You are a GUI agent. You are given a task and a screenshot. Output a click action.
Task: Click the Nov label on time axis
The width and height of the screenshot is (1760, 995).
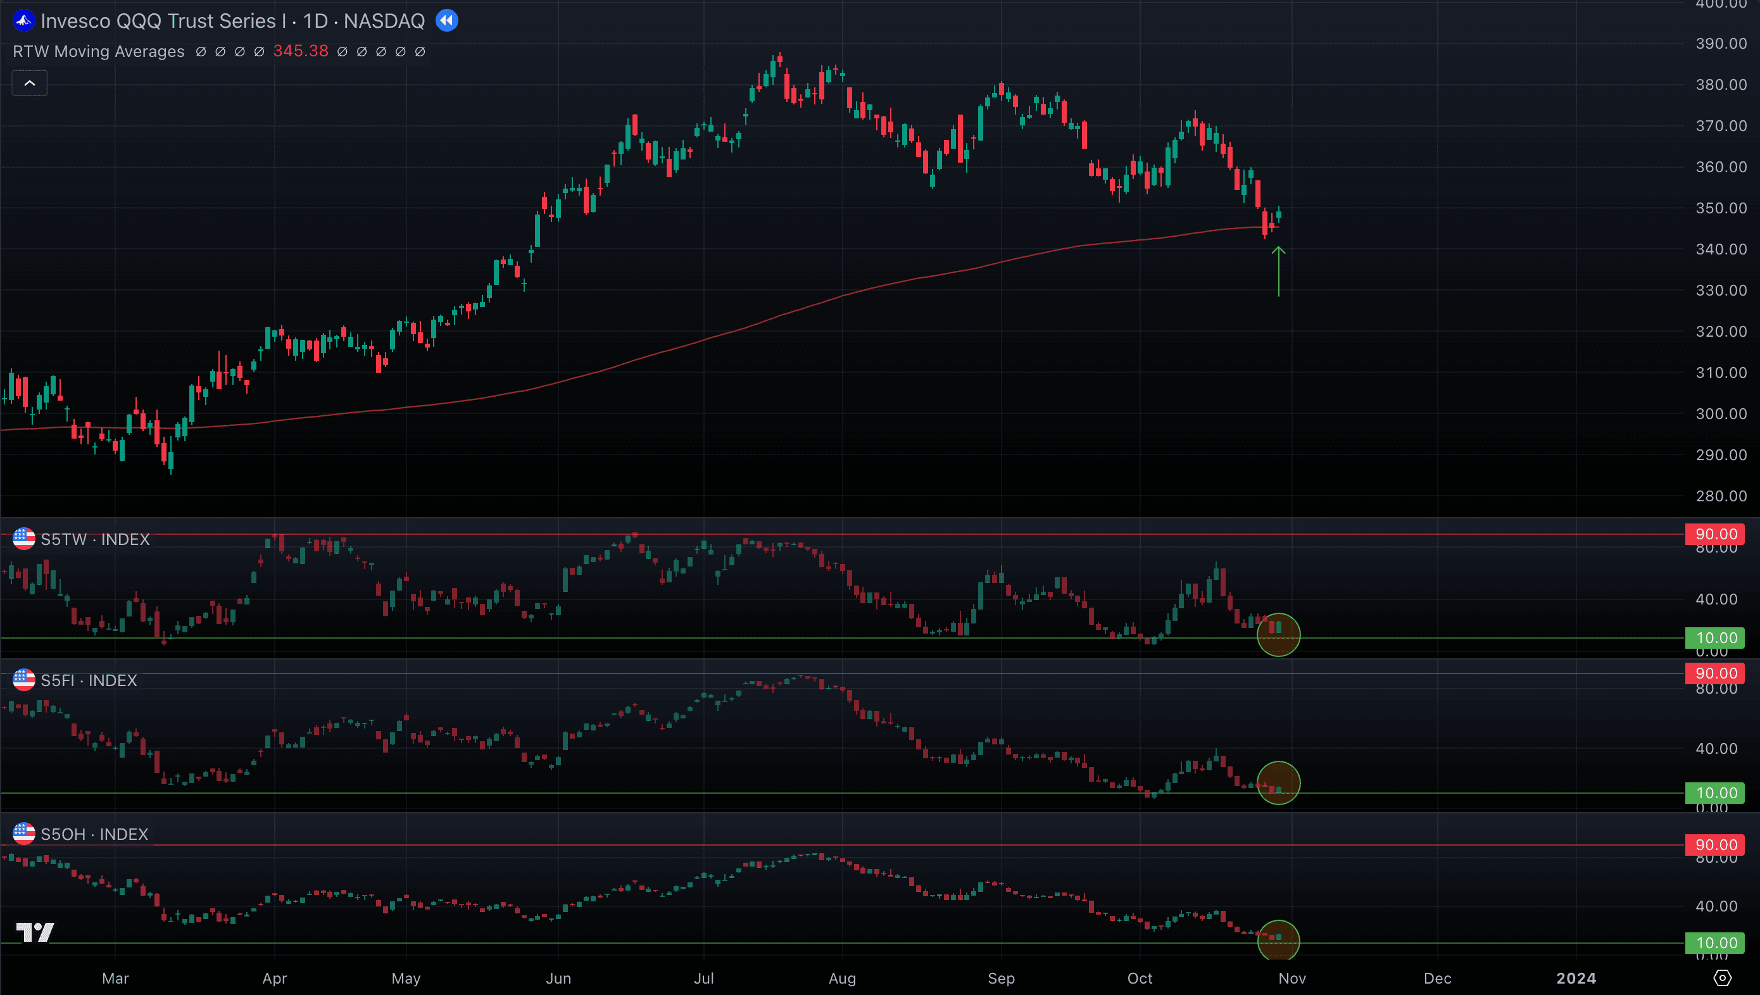click(x=1292, y=978)
